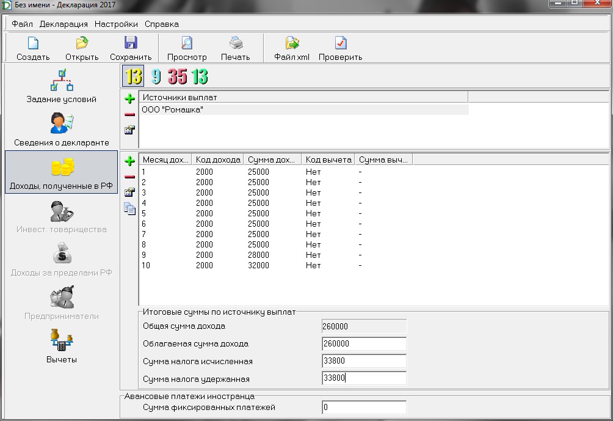Copy income entry with duplicate icon
Viewport: 613px width, 421px height.
129,208
